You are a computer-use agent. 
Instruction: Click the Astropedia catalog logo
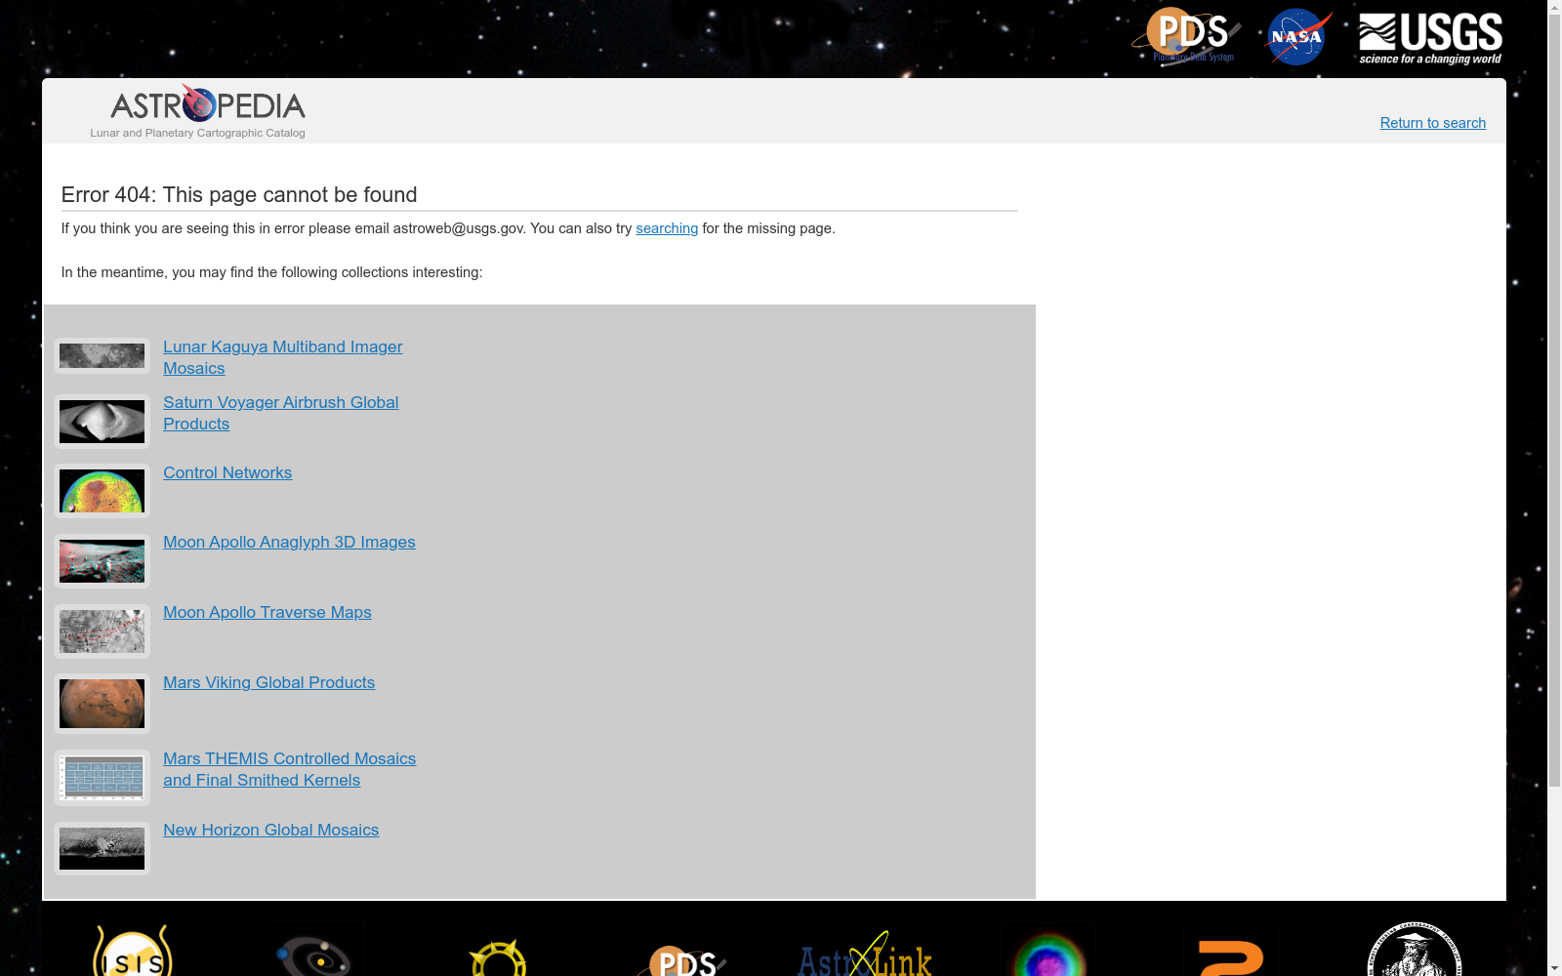pyautogui.click(x=200, y=111)
